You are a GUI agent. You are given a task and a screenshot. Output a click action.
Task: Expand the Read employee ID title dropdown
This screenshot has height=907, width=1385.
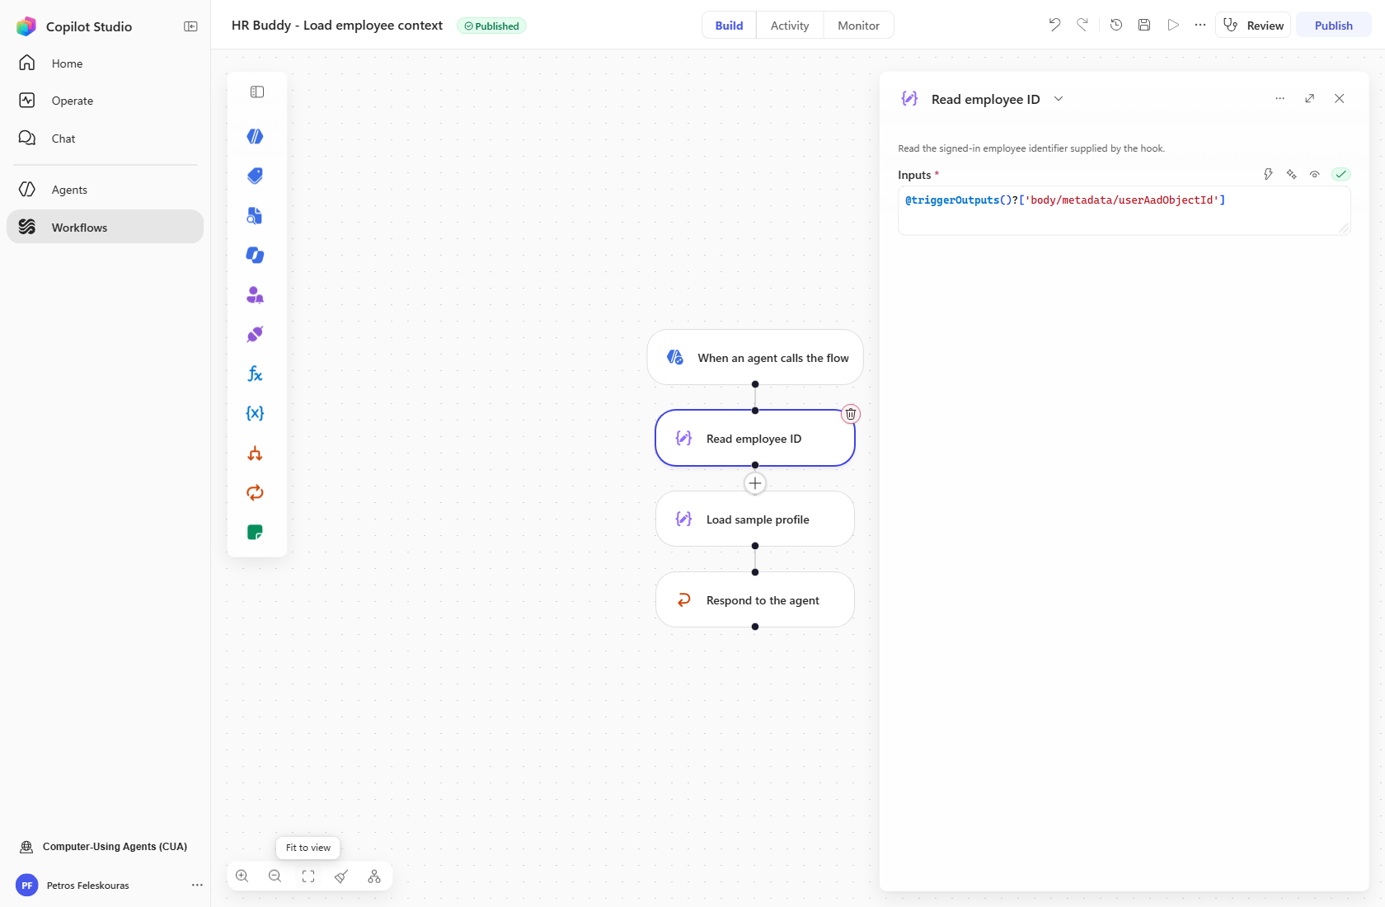pos(1059,99)
